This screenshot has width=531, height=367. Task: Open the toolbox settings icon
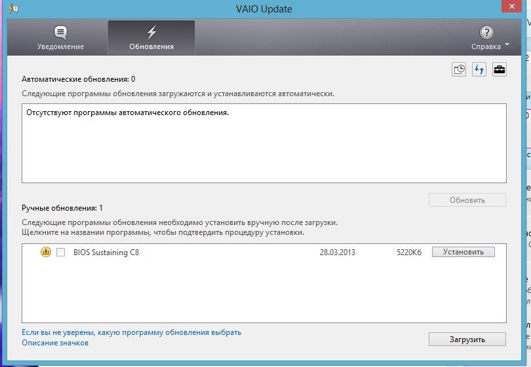(x=500, y=70)
